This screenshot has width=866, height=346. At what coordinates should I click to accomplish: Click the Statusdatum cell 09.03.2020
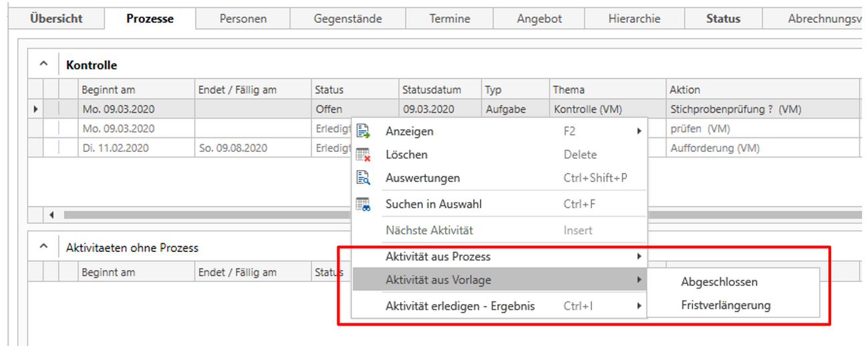click(x=440, y=109)
